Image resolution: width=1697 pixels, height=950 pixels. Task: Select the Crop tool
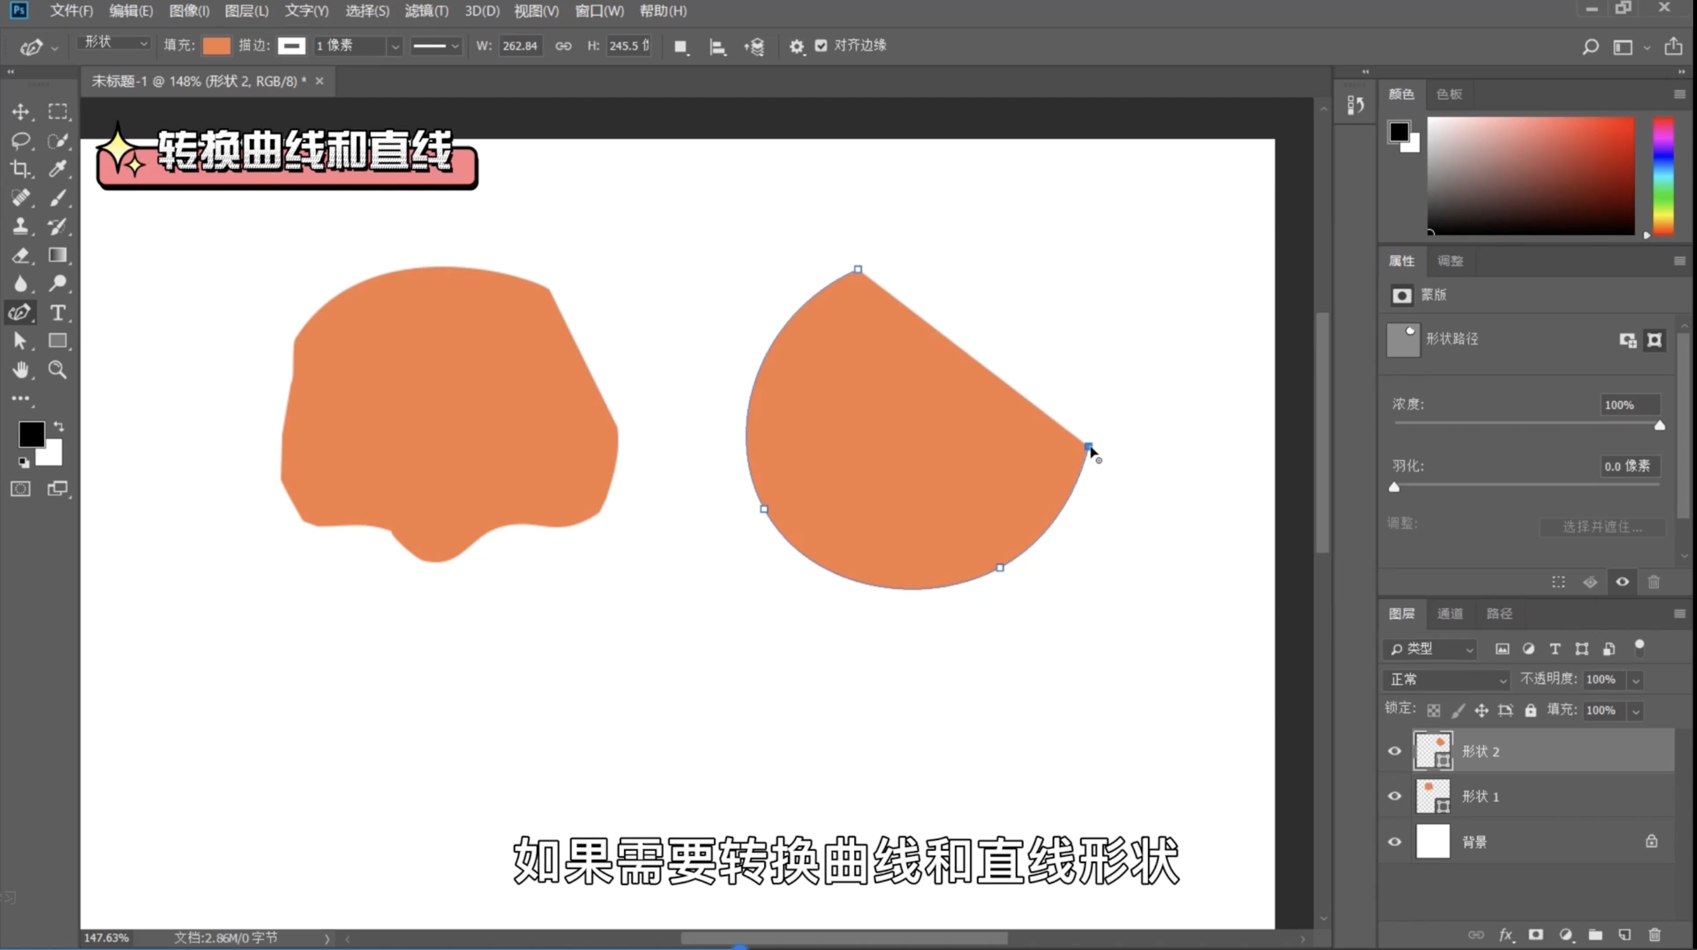coord(20,168)
